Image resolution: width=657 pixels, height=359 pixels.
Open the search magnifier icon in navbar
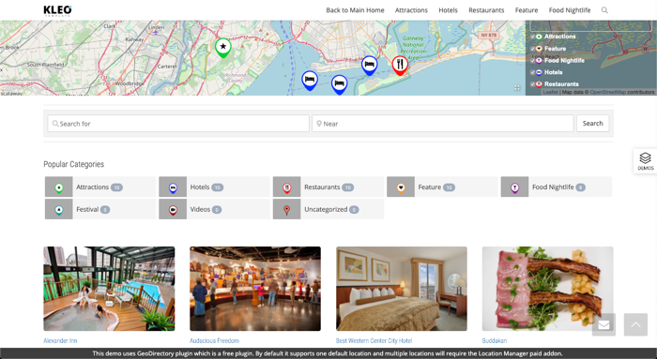(x=604, y=10)
